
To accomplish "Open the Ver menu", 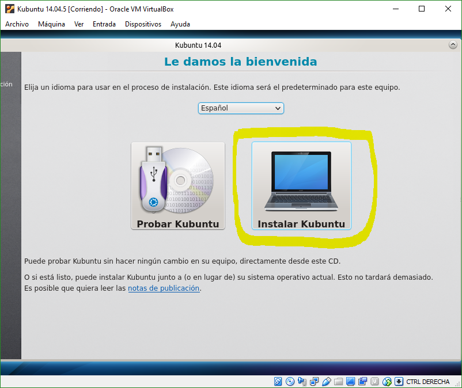I will point(79,24).
